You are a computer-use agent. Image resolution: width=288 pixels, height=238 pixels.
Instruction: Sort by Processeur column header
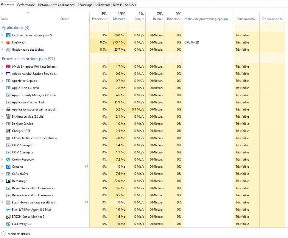pyautogui.click(x=99, y=16)
